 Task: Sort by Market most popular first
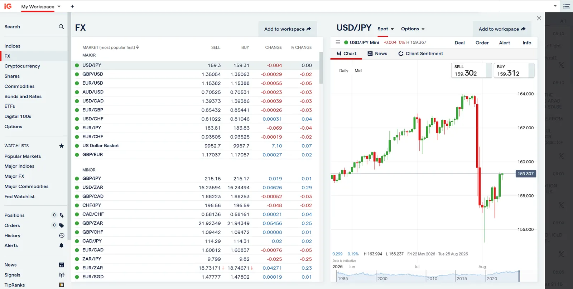(111, 48)
